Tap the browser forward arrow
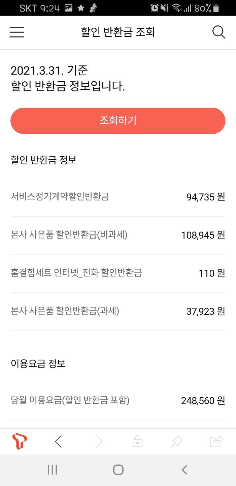 [x=99, y=441]
